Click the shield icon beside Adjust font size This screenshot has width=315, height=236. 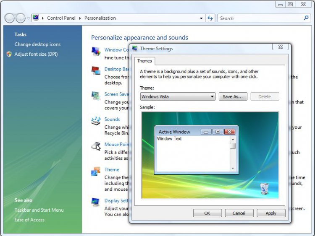pos(9,54)
